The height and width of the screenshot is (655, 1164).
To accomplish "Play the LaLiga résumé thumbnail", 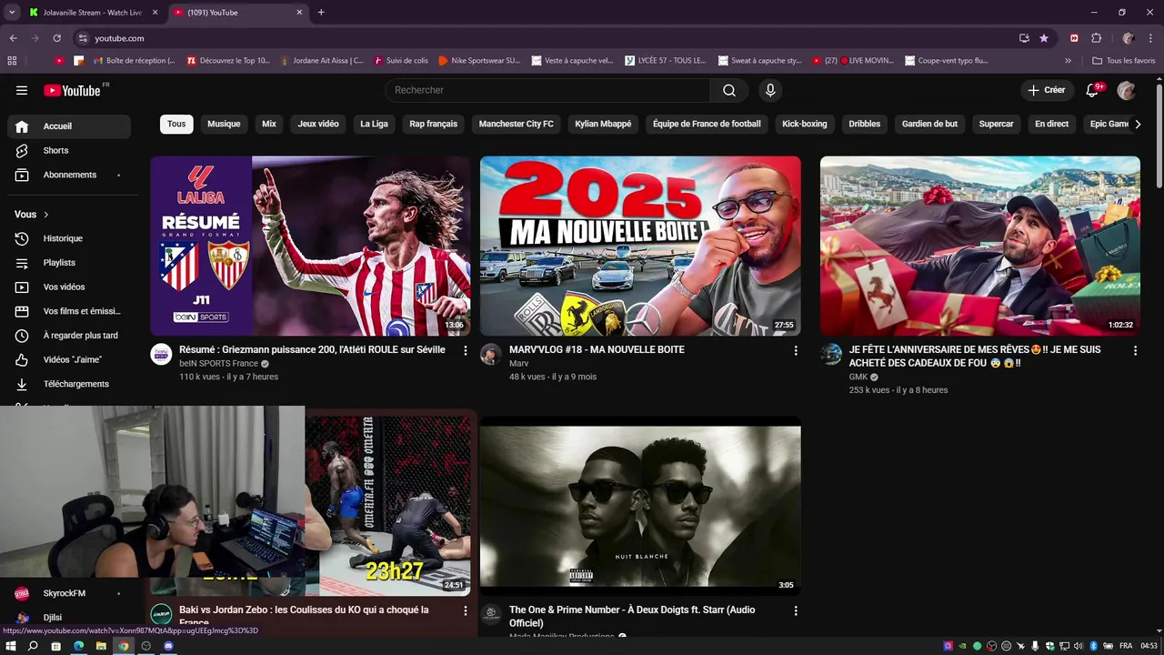I will pyautogui.click(x=310, y=247).
